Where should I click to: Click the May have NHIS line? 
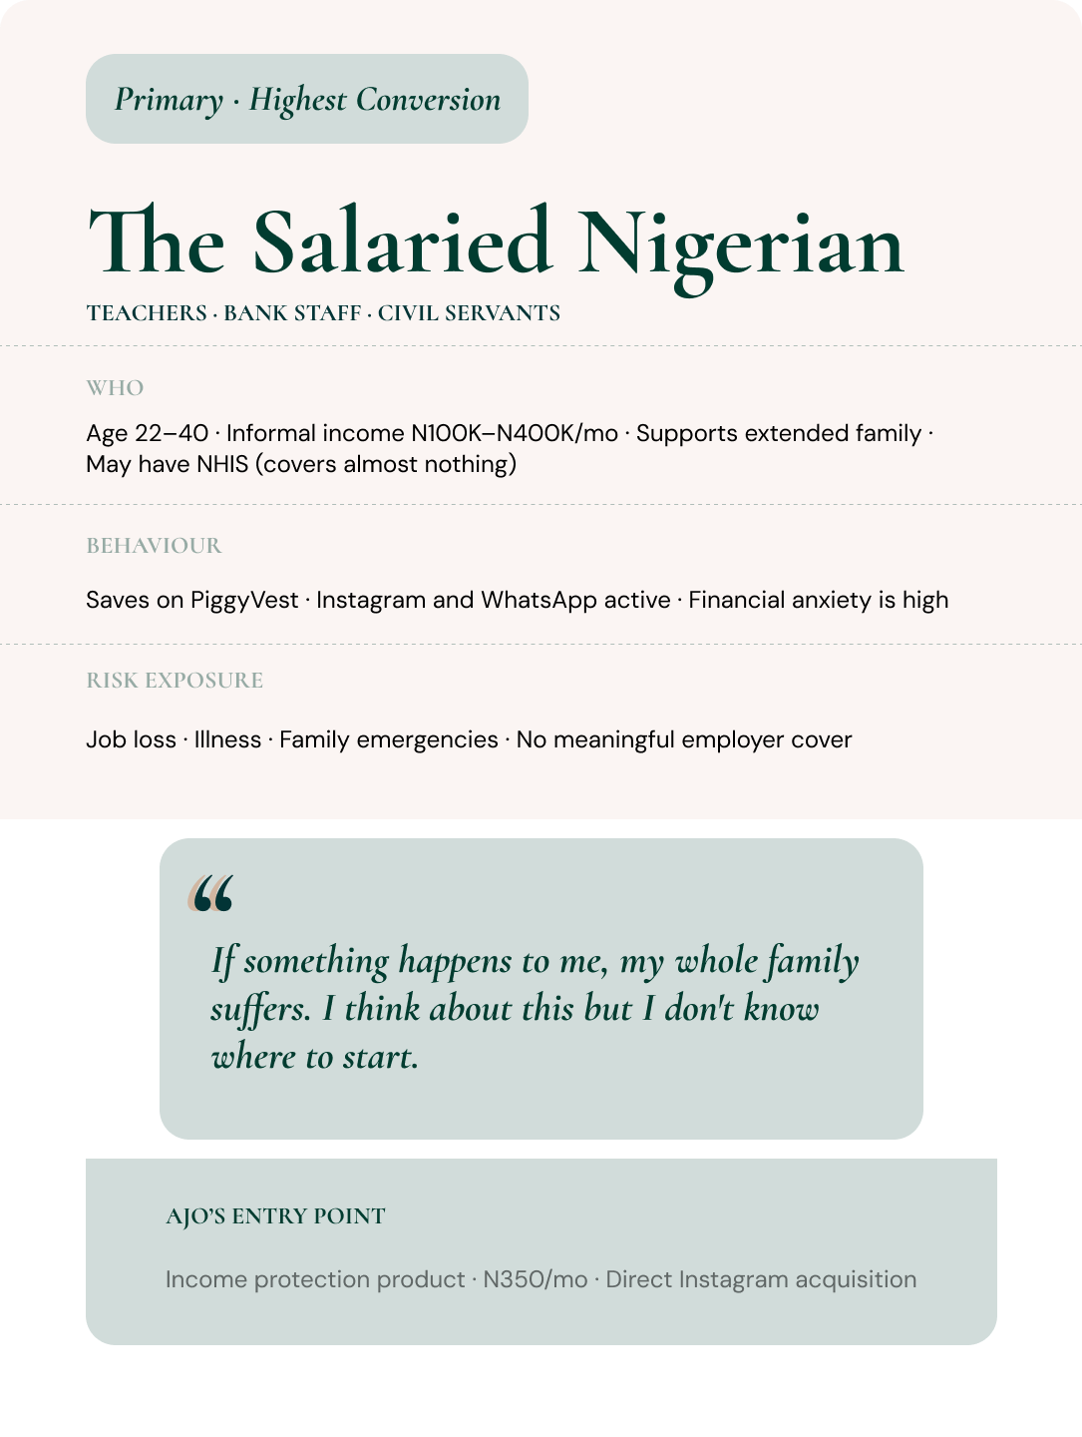point(301,464)
